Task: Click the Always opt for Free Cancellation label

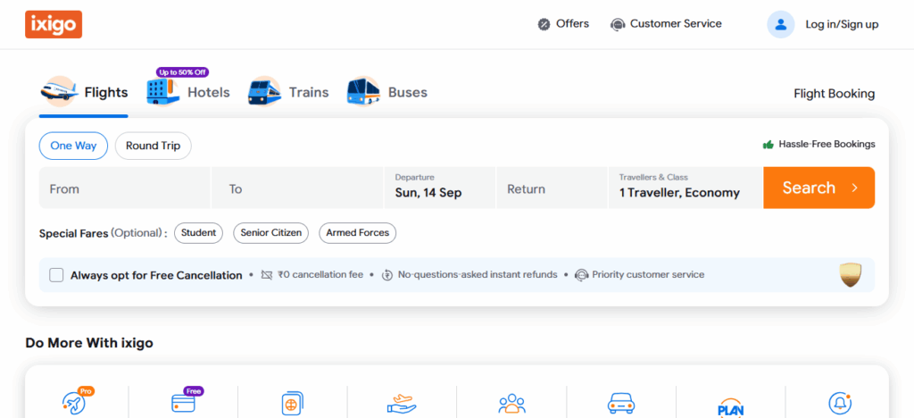Action: pyautogui.click(x=156, y=275)
